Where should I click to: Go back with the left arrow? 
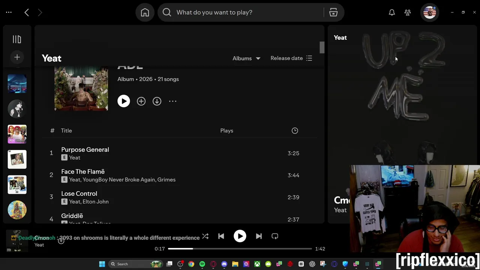pyautogui.click(x=27, y=12)
